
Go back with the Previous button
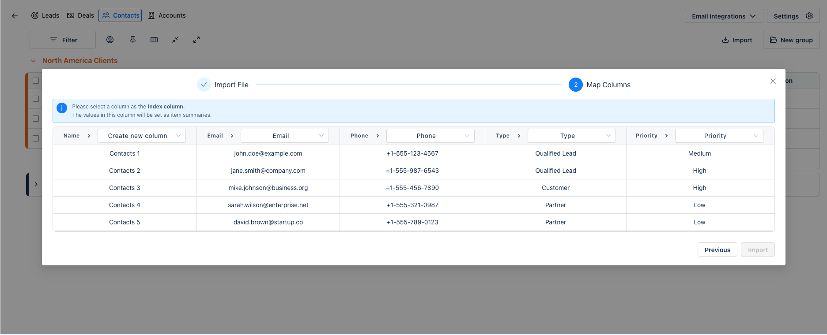717,250
